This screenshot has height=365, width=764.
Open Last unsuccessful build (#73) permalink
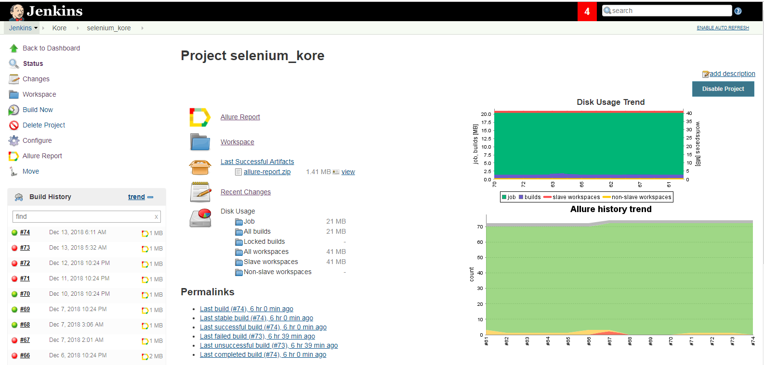tap(269, 345)
